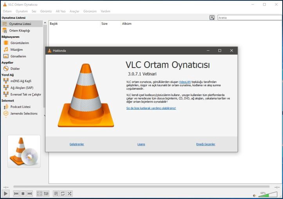Open the Oynatım menu
The width and height of the screenshot is (283, 199).
(22, 11)
